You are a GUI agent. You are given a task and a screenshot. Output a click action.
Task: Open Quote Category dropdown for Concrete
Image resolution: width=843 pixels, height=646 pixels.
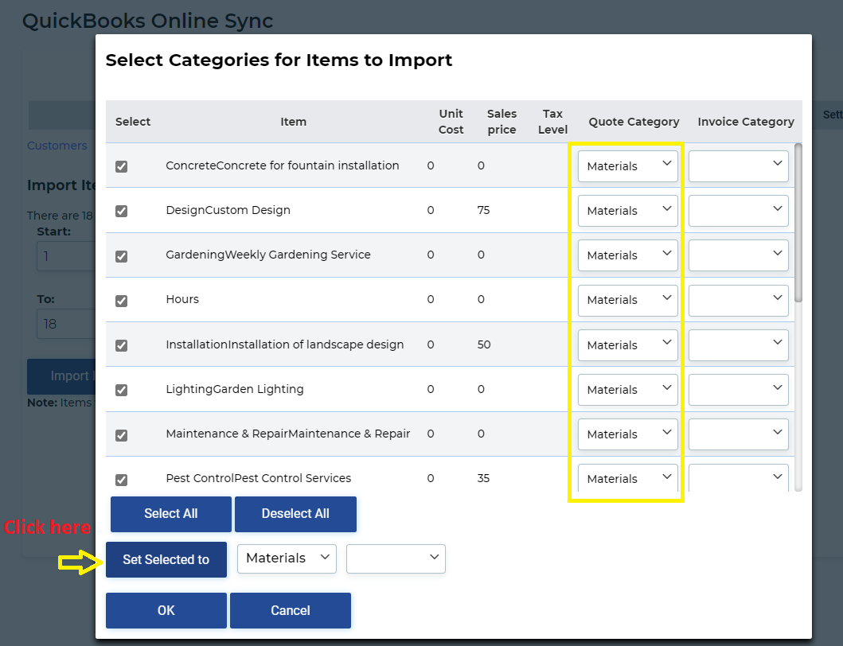click(x=627, y=166)
